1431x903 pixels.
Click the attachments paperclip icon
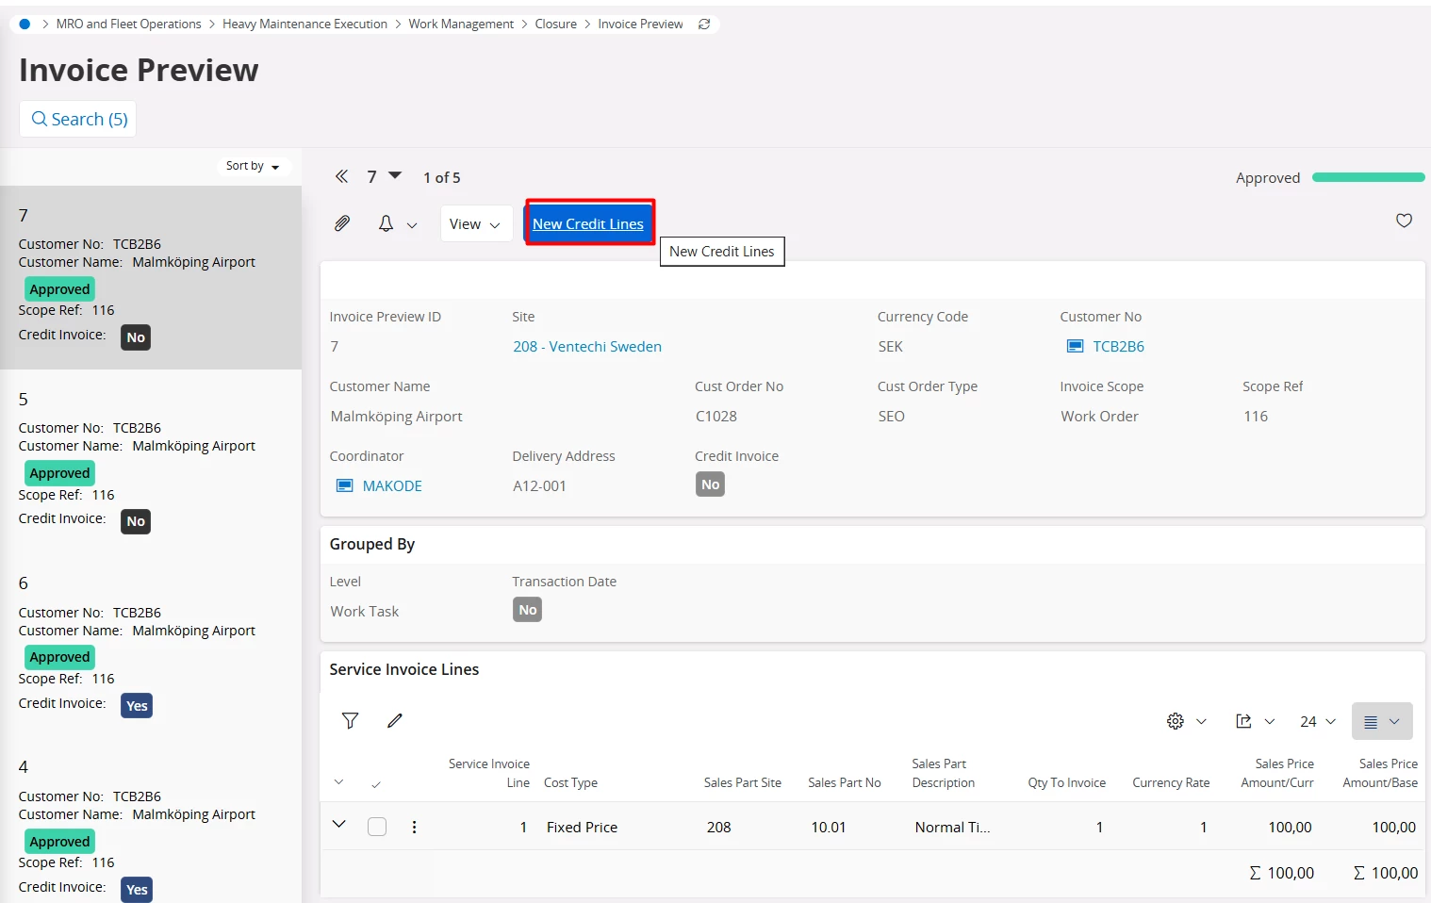point(342,223)
